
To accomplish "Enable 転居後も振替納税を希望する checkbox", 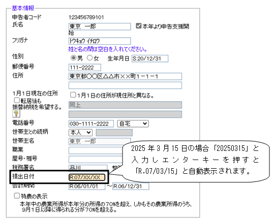I will click(17, 100).
